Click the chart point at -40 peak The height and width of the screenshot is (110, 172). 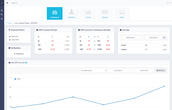click(73, 97)
